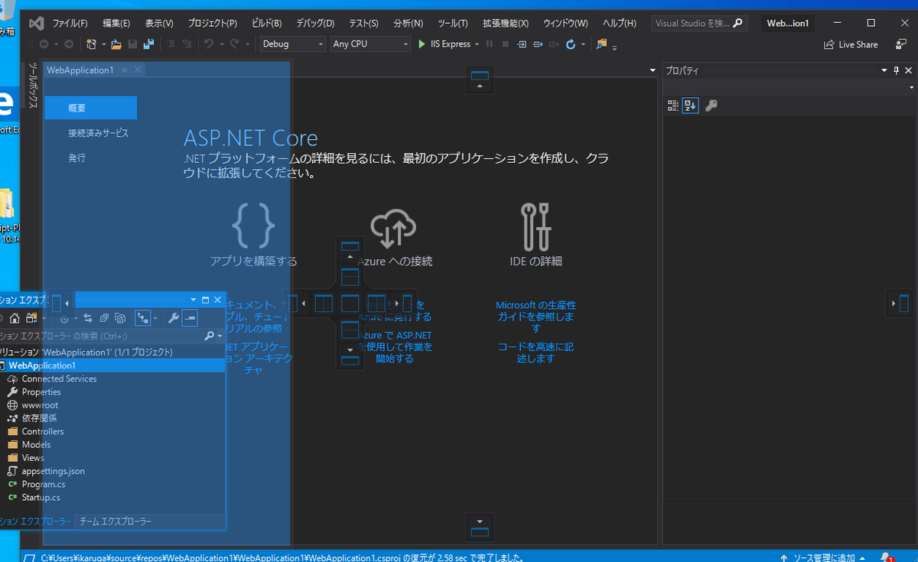Open the Any CPU platform dropdown
This screenshot has height=562, width=918.
point(370,44)
